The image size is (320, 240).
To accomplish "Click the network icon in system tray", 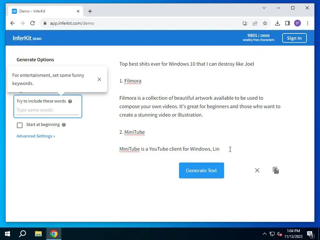I will click(x=272, y=234).
